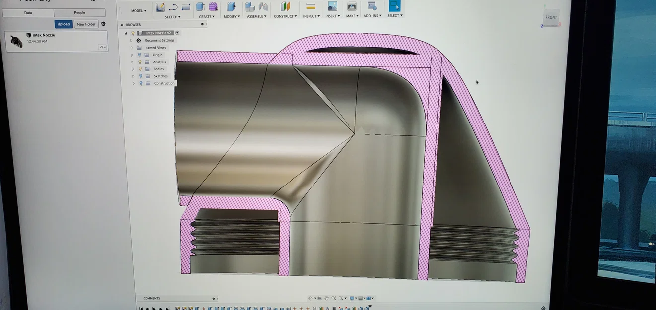
Task: Toggle the Comments panel pin dot
Action: click(x=214, y=298)
